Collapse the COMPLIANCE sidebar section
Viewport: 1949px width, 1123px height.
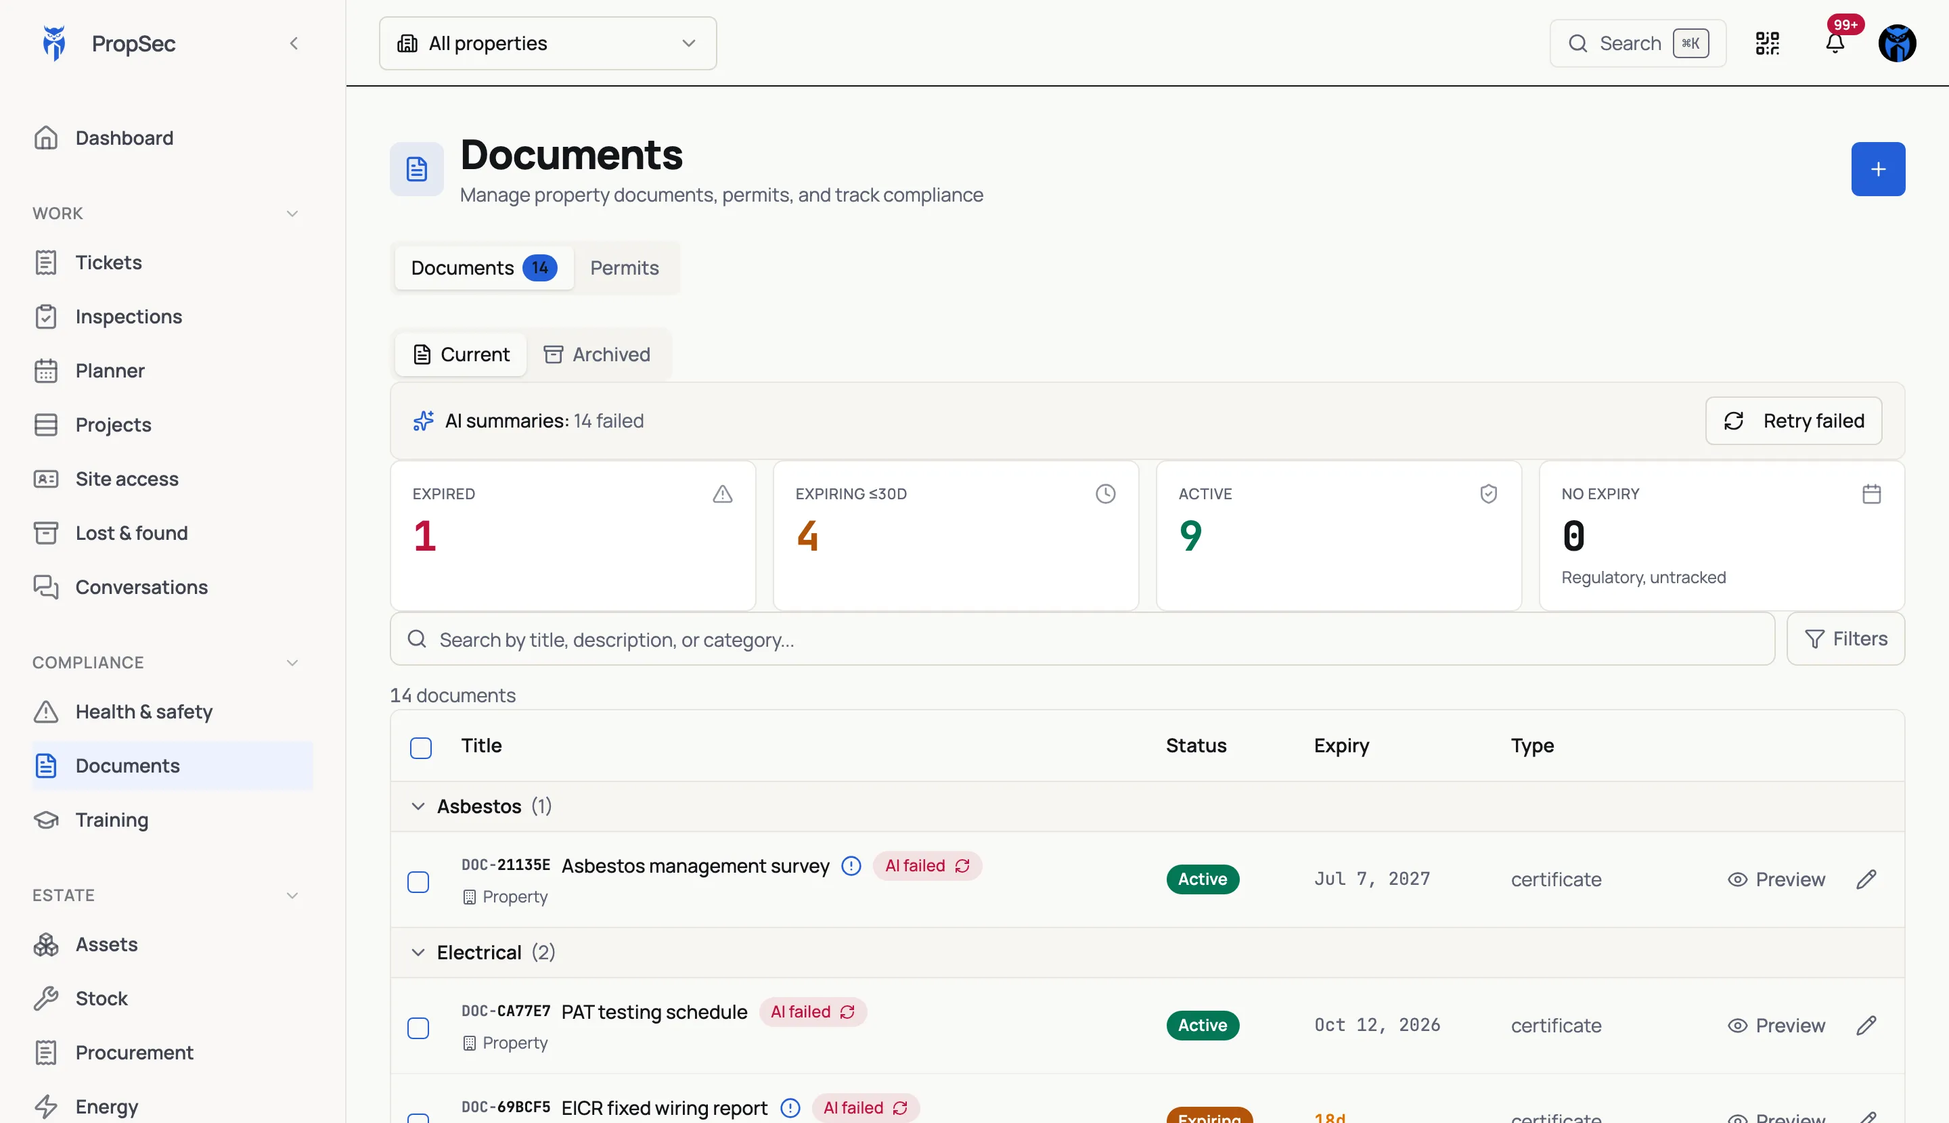pos(292,662)
